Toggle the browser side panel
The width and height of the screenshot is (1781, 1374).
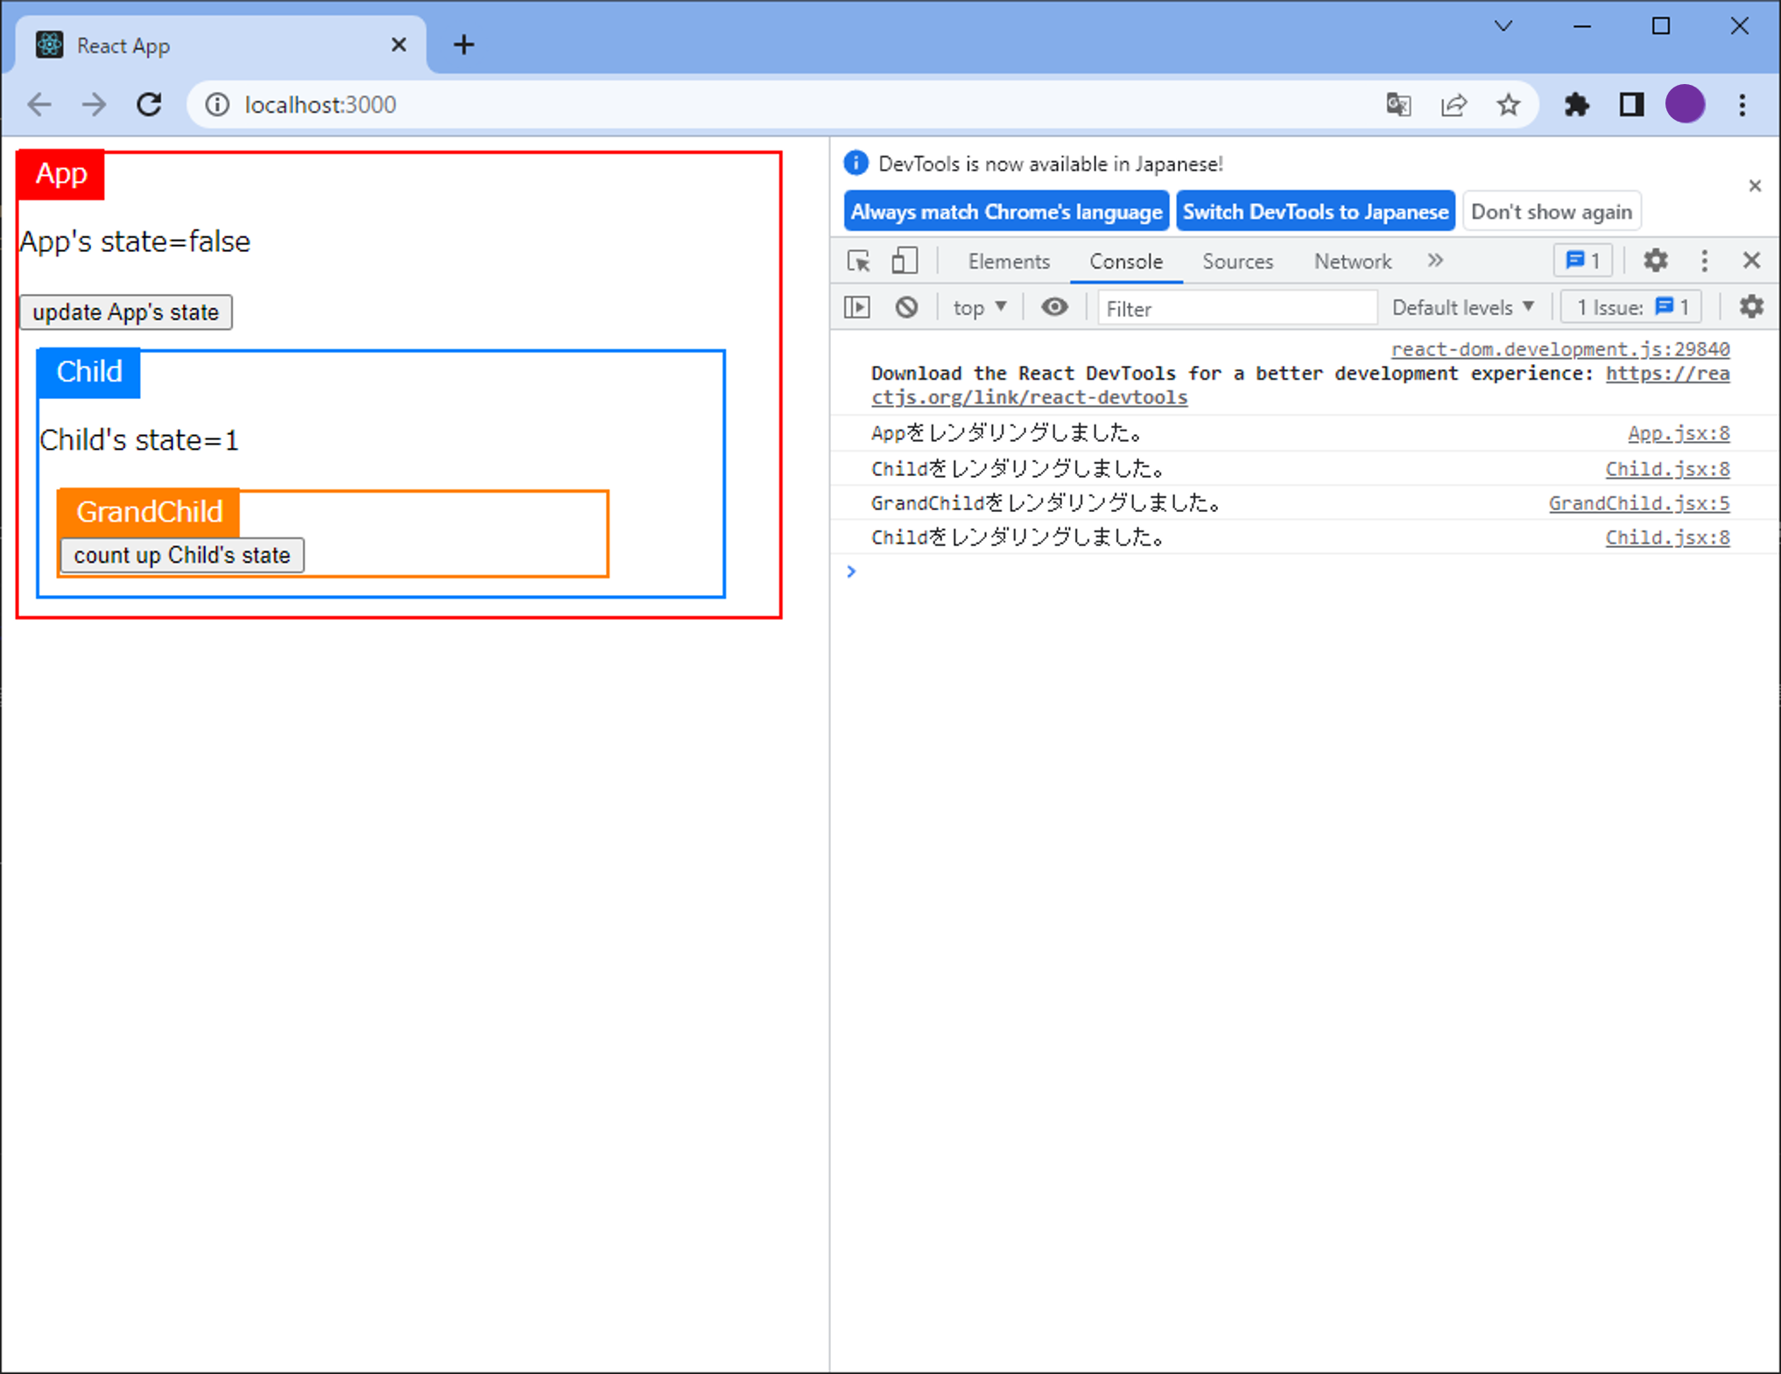click(x=1631, y=105)
